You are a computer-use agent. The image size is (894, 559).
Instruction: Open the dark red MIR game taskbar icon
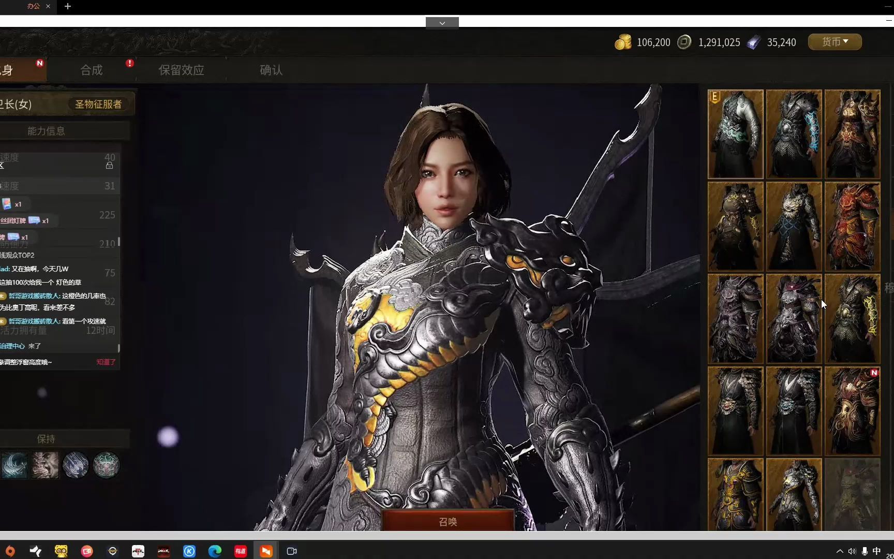click(x=163, y=551)
